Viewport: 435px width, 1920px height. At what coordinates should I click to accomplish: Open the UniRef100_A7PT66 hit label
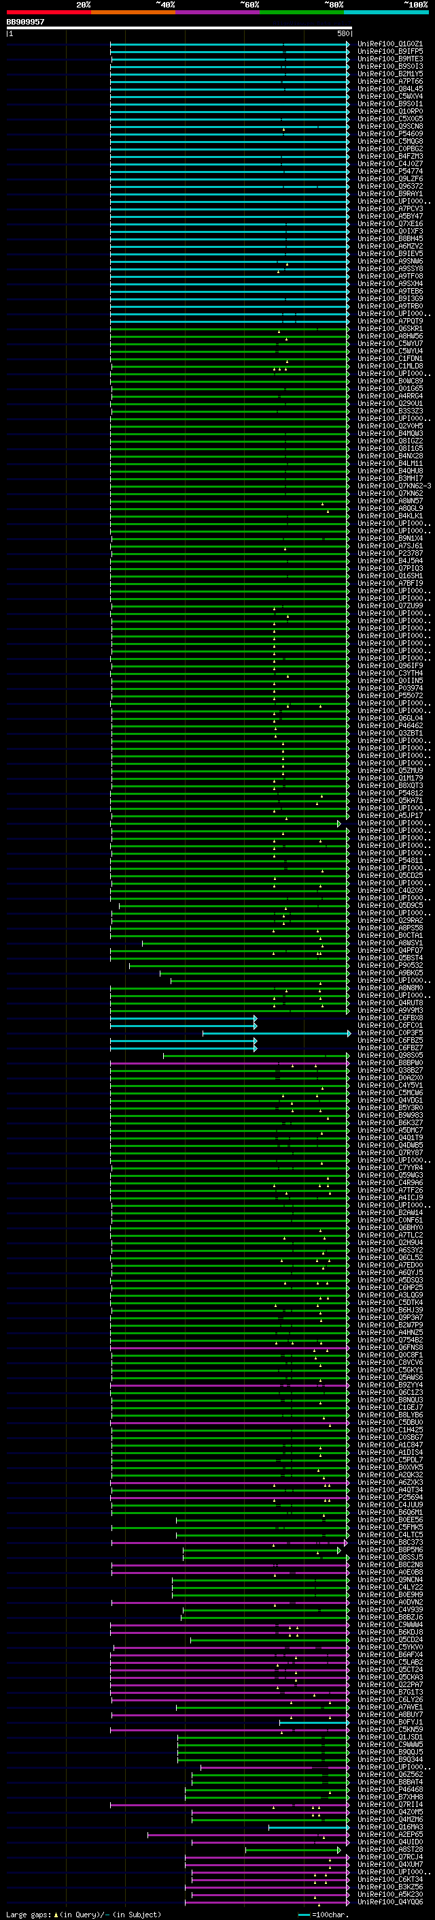pyautogui.click(x=390, y=81)
